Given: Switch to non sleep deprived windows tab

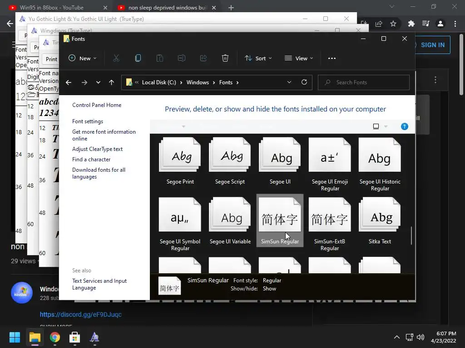Looking at the screenshot, I should click(x=167, y=8).
